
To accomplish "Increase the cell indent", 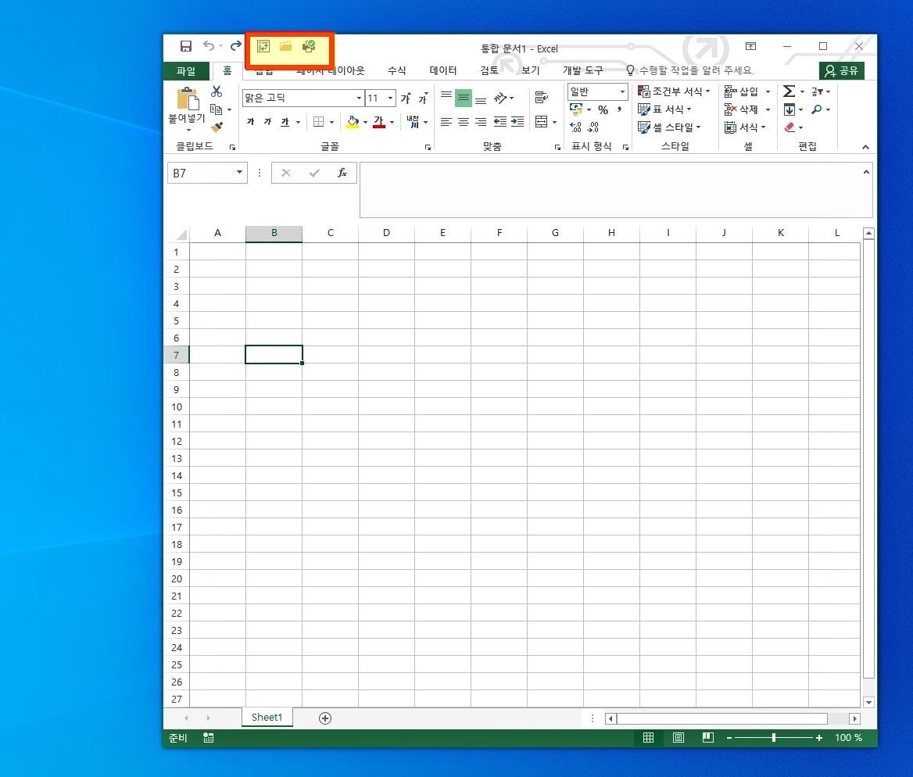I will coord(517,122).
